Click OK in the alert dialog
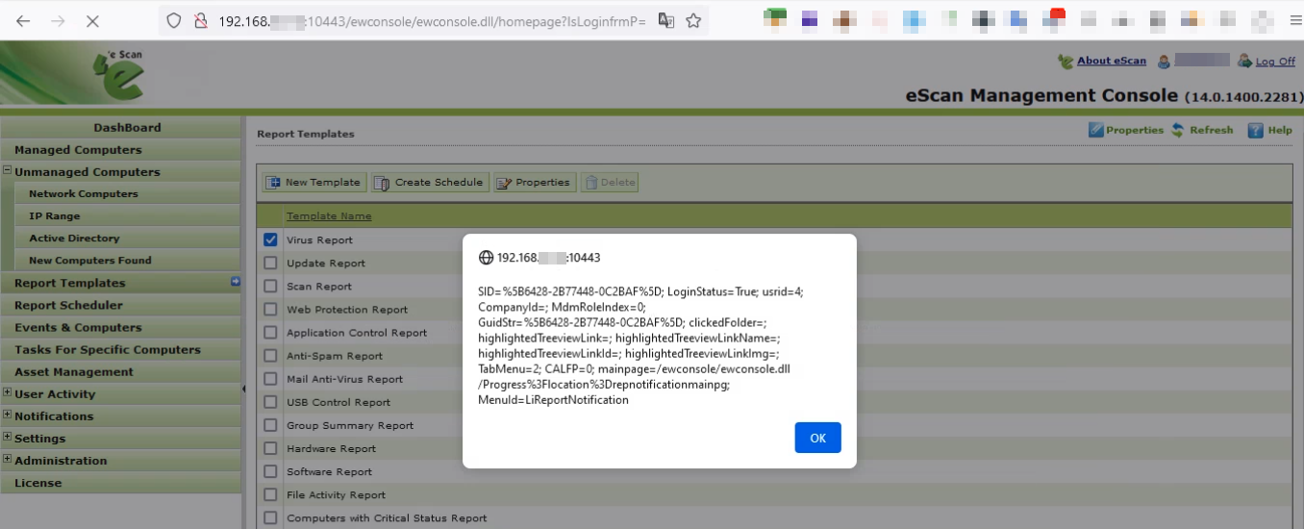 (x=817, y=438)
